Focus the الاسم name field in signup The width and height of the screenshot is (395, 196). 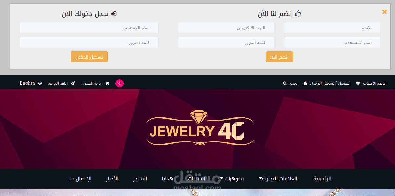tap(332, 28)
